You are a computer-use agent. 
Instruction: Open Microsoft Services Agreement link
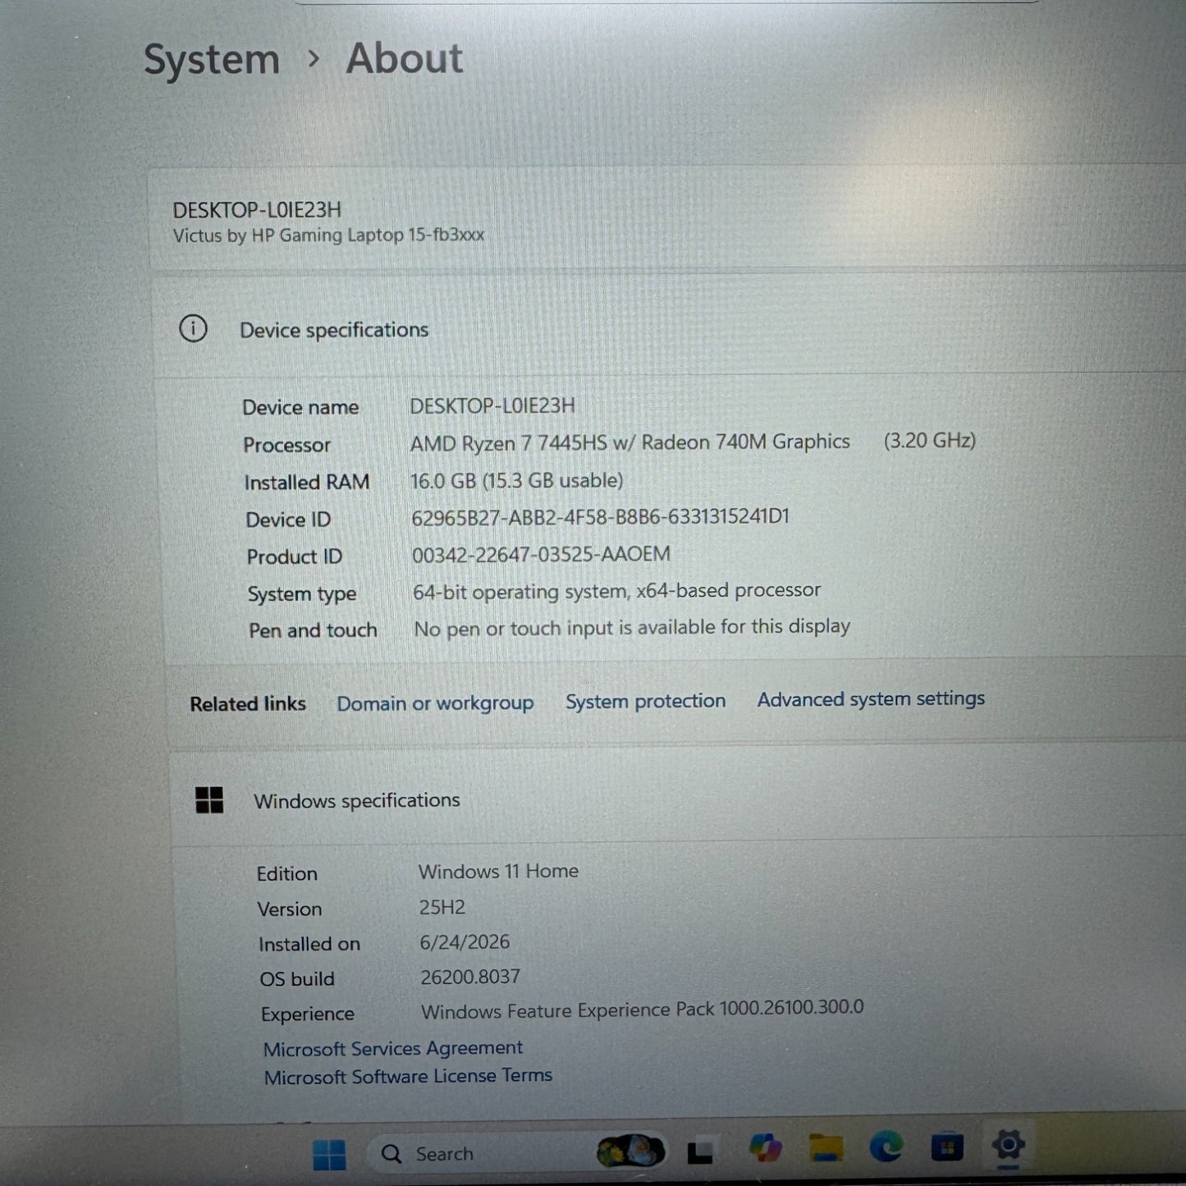(x=393, y=1048)
